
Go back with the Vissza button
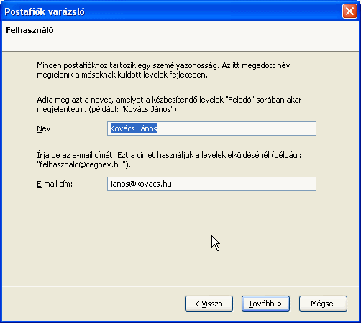coord(209,304)
